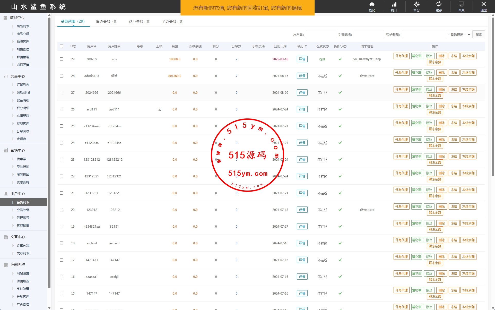Click the 控制面板 gear icon in sidebar
Screen dimensions: 495x310
6,265
